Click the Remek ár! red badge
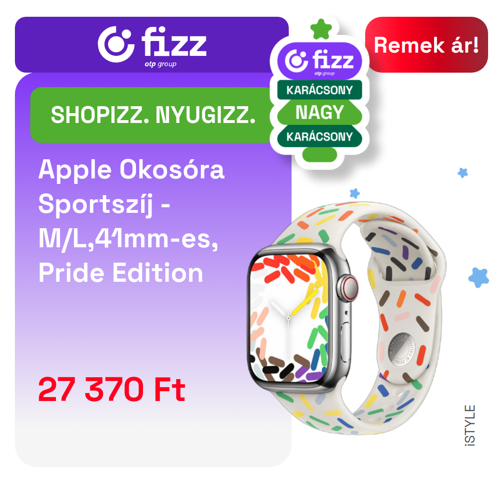Viewport: 503px width, 503px height. point(426,45)
